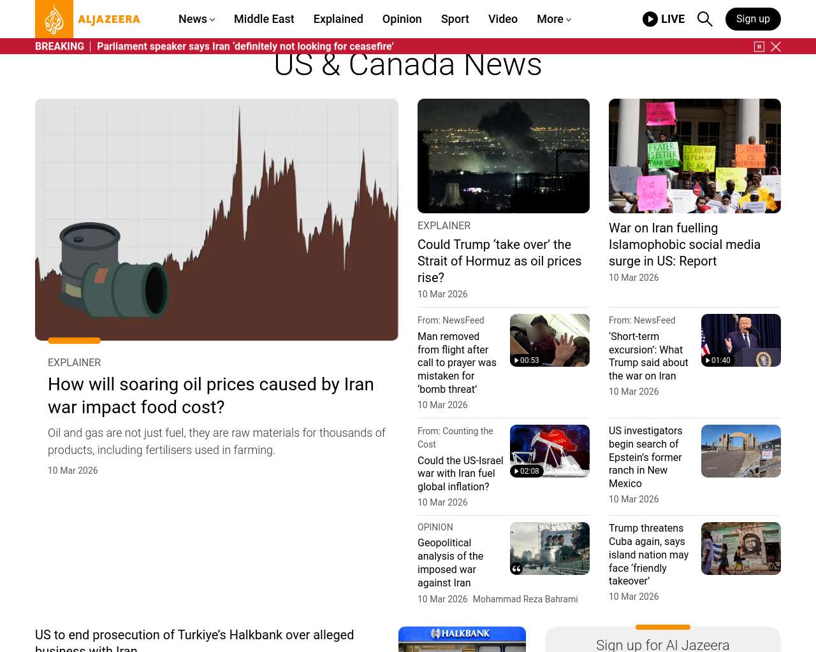Click the LIVE text link
816x652 pixels.
(673, 19)
